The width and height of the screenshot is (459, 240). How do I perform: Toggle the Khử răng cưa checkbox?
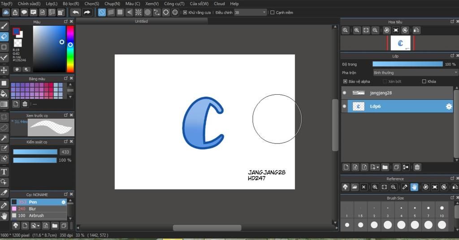[x=185, y=13]
